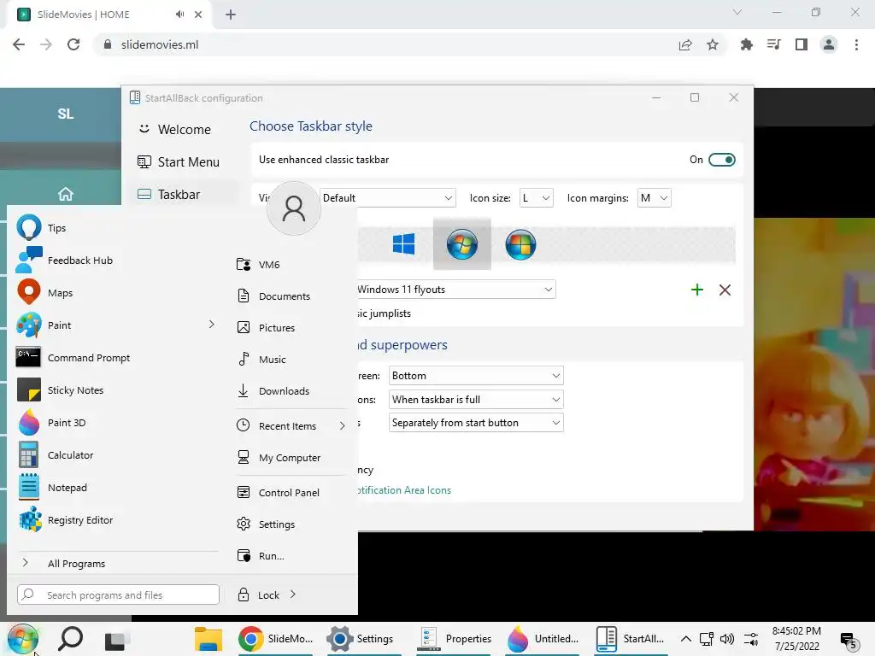The width and height of the screenshot is (875, 656).
Task: Open Control Panel from start menu
Action: (289, 493)
